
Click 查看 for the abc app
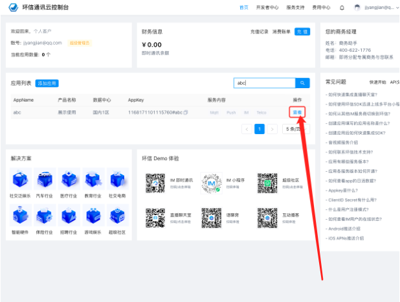pos(297,112)
